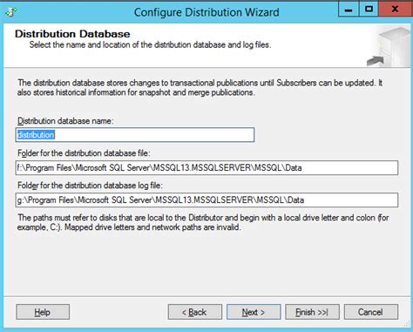Open Help for this wizard page

[43, 312]
